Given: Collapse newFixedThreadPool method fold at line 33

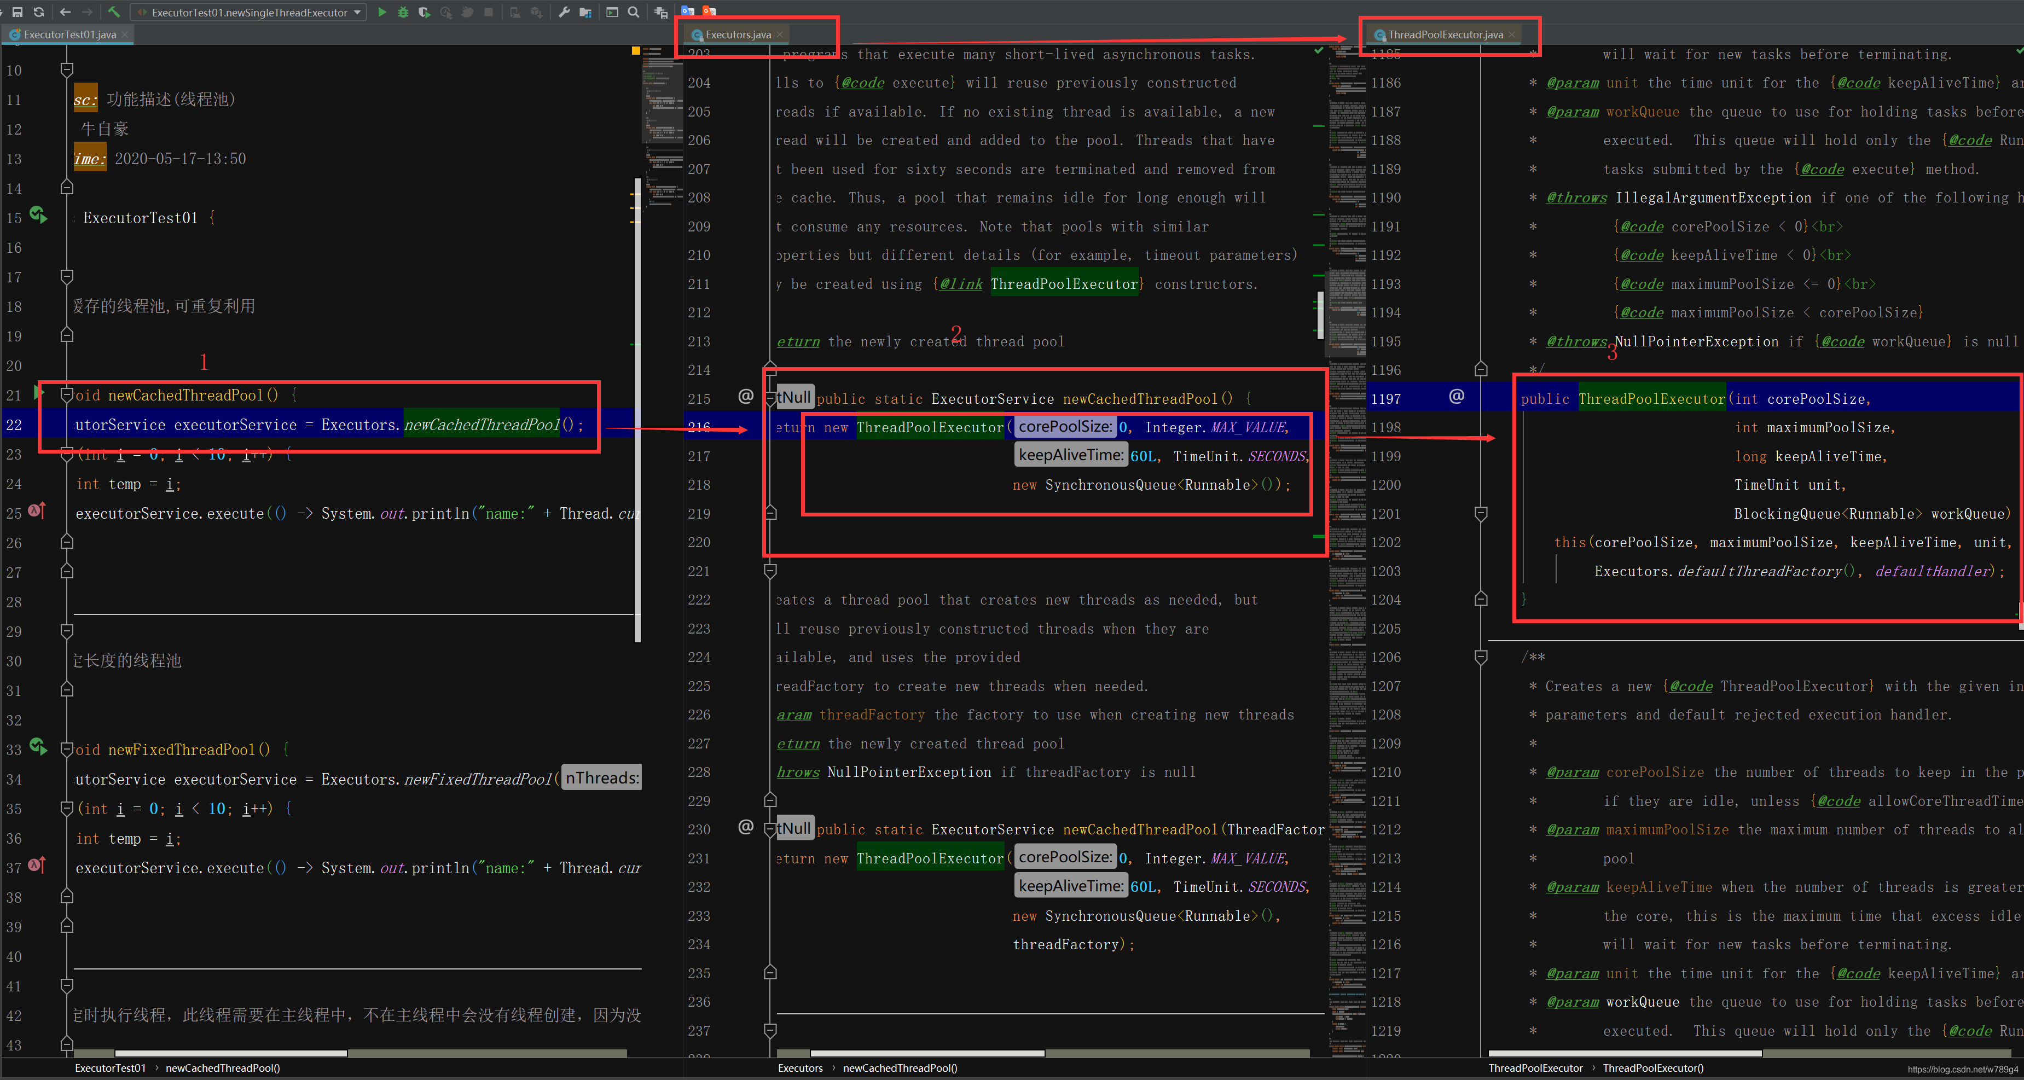Looking at the screenshot, I should pos(67,750).
